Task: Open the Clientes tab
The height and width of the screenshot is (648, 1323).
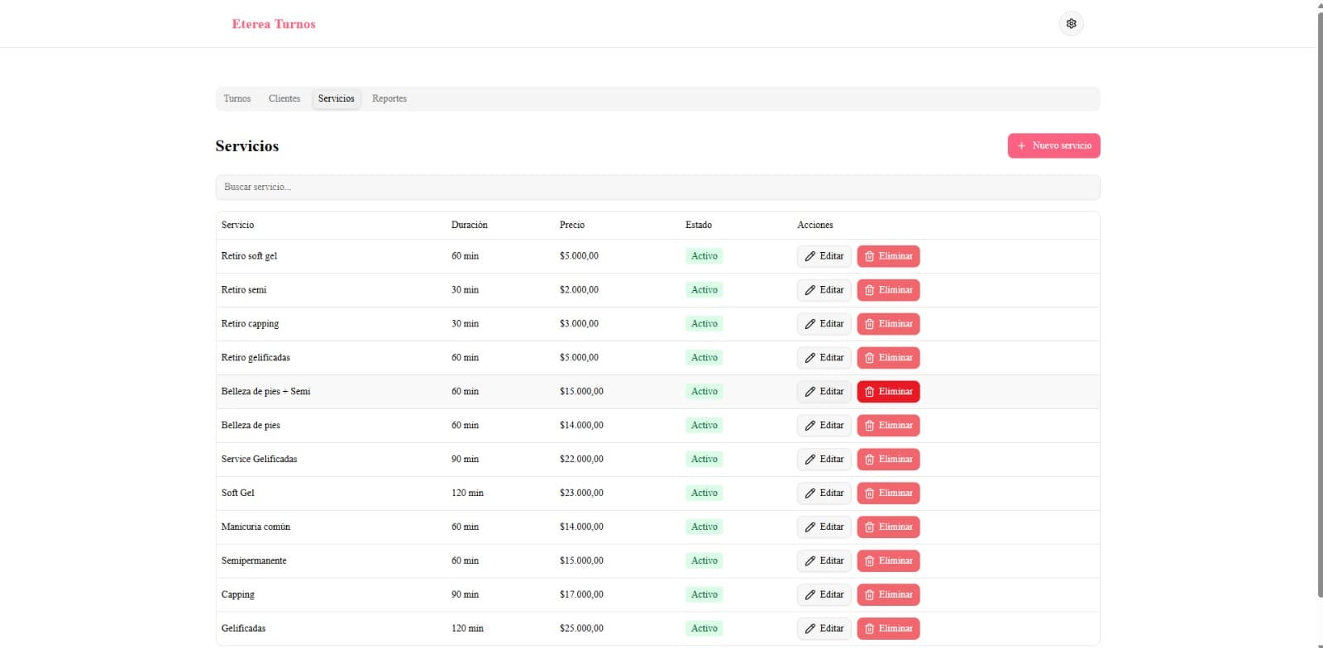Action: click(x=284, y=98)
